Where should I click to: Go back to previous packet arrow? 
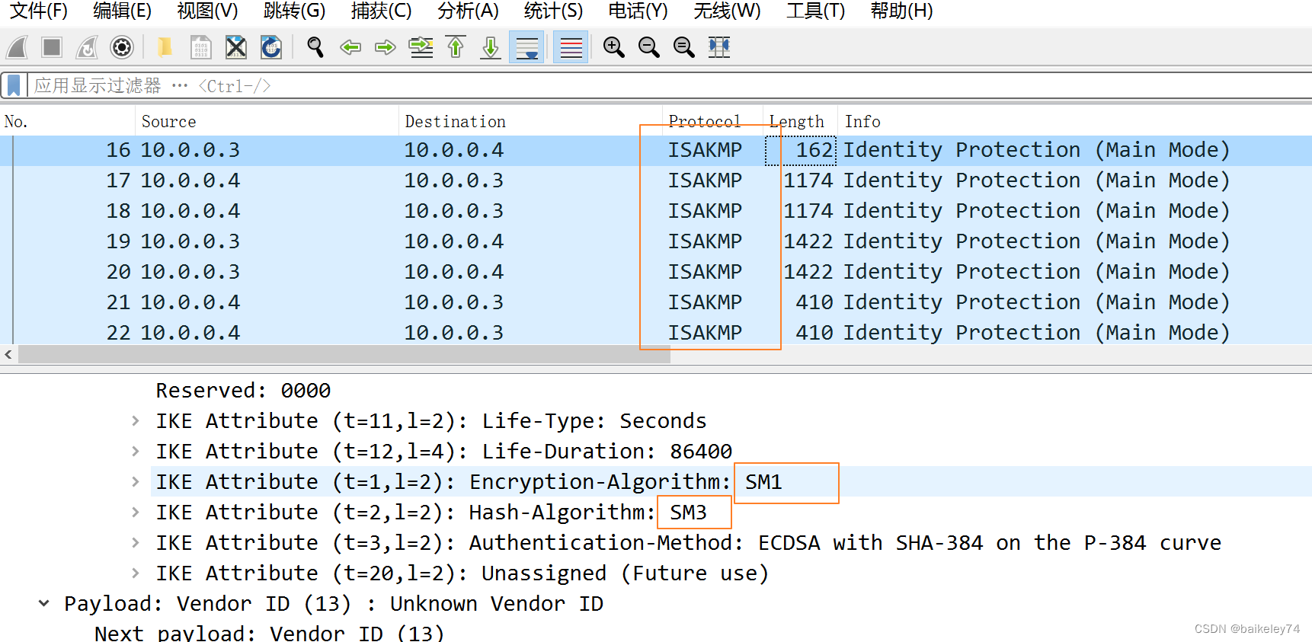point(350,47)
